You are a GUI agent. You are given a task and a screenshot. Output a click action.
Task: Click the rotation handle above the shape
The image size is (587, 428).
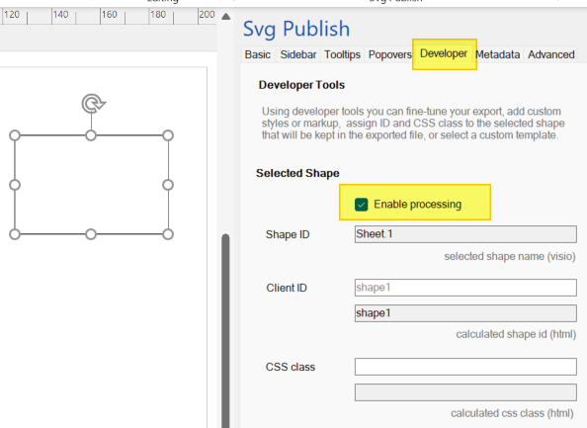pyautogui.click(x=93, y=104)
